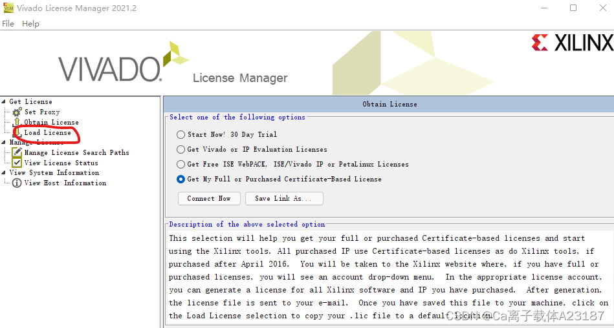Click the description text about Certificate-based licenses
This screenshot has width=614, height=328.
[x=389, y=277]
